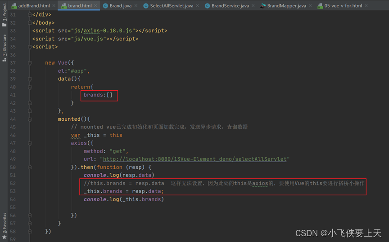389x242 pixels.
Task: Click the _this.brands = resp.data line
Action: point(124,191)
